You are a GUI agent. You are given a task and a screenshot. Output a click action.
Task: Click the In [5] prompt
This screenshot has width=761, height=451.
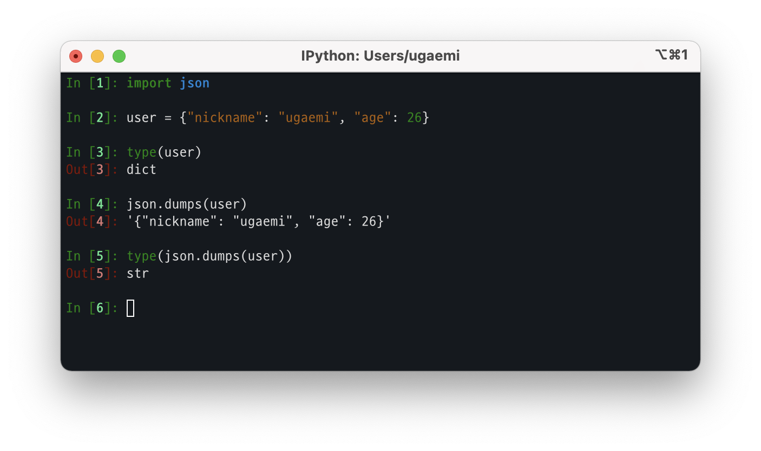tap(93, 256)
